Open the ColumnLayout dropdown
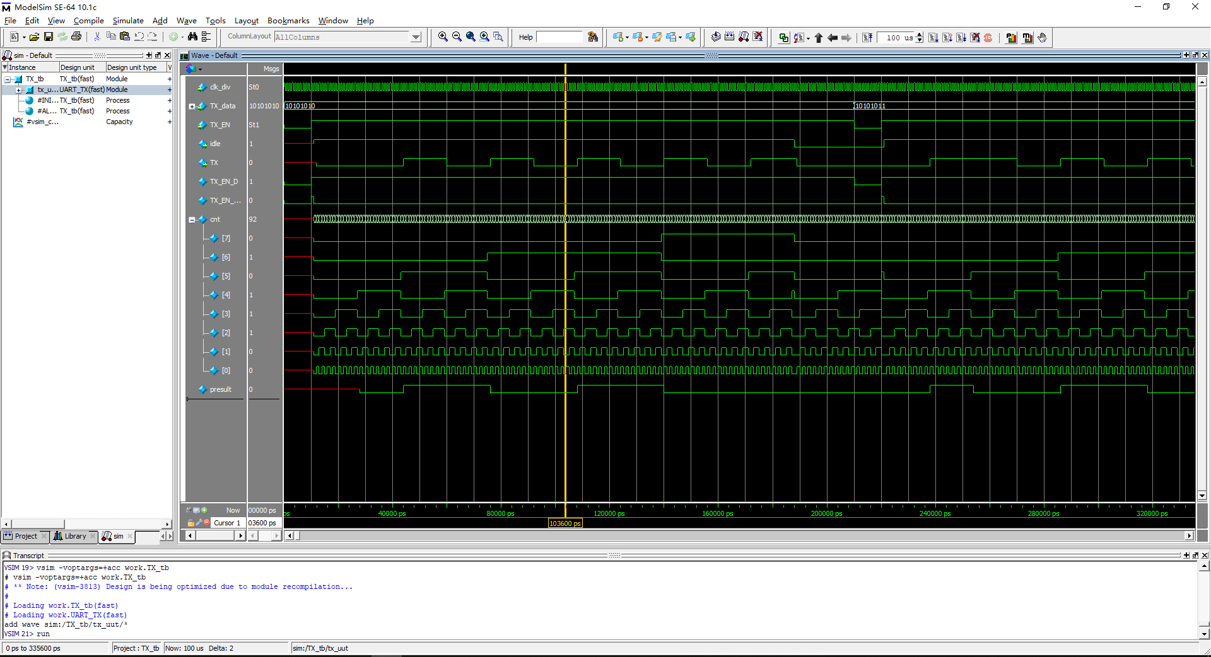 pos(416,37)
